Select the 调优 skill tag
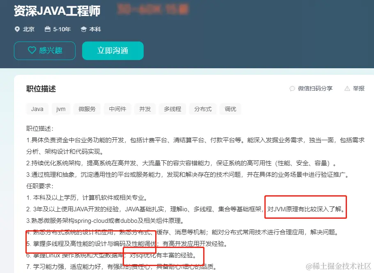374x273 pixels. click(x=230, y=109)
